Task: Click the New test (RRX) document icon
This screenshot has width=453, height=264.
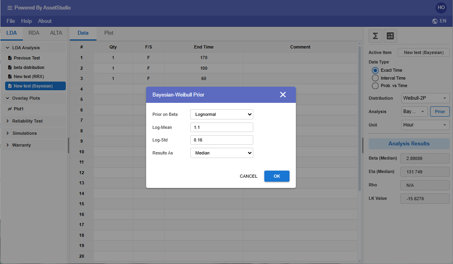Action: coord(10,76)
